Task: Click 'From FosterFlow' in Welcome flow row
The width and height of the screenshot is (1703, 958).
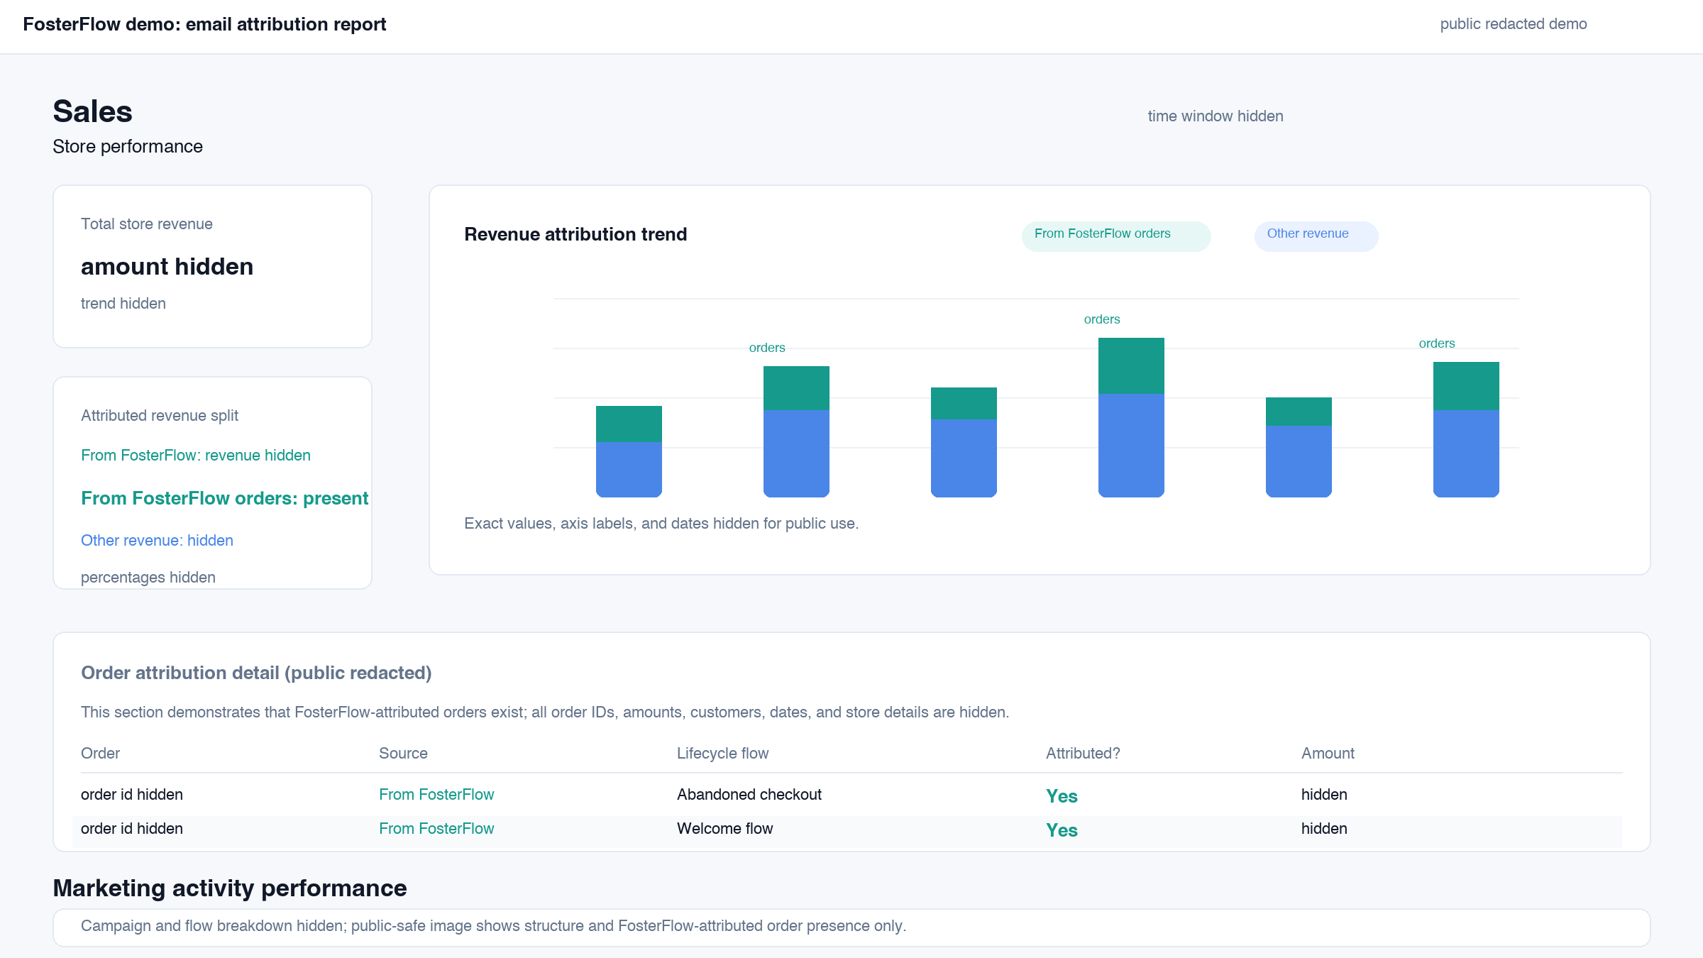Action: coord(436,829)
